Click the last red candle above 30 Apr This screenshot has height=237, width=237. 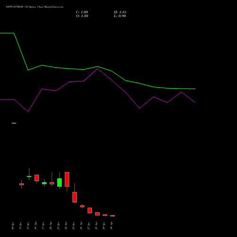(x=112, y=216)
